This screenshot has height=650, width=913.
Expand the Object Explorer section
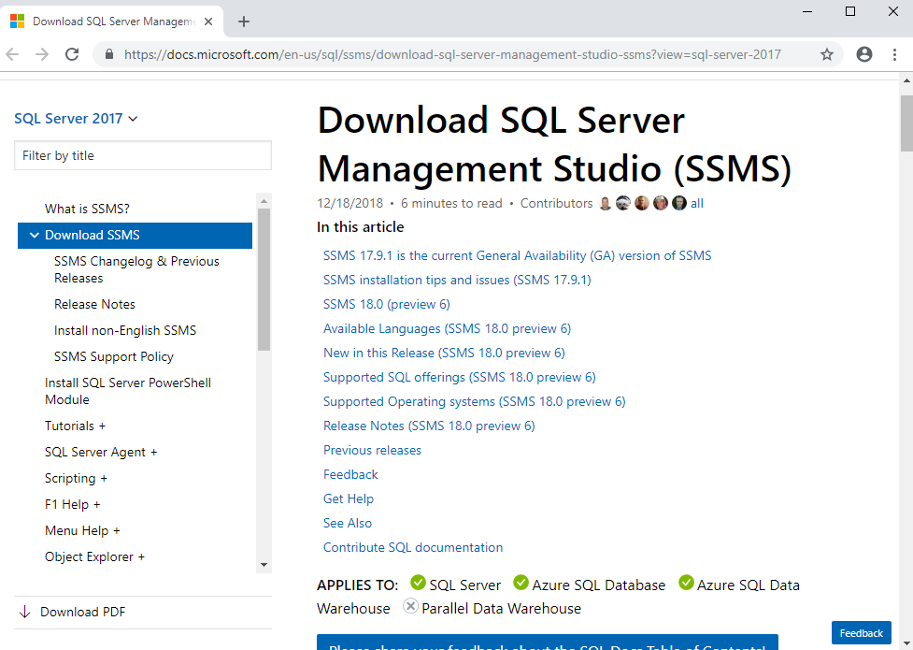coord(95,557)
